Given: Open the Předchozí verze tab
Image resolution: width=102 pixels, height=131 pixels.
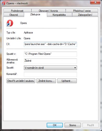Looking at the screenshot, I should [x=82, y=11].
